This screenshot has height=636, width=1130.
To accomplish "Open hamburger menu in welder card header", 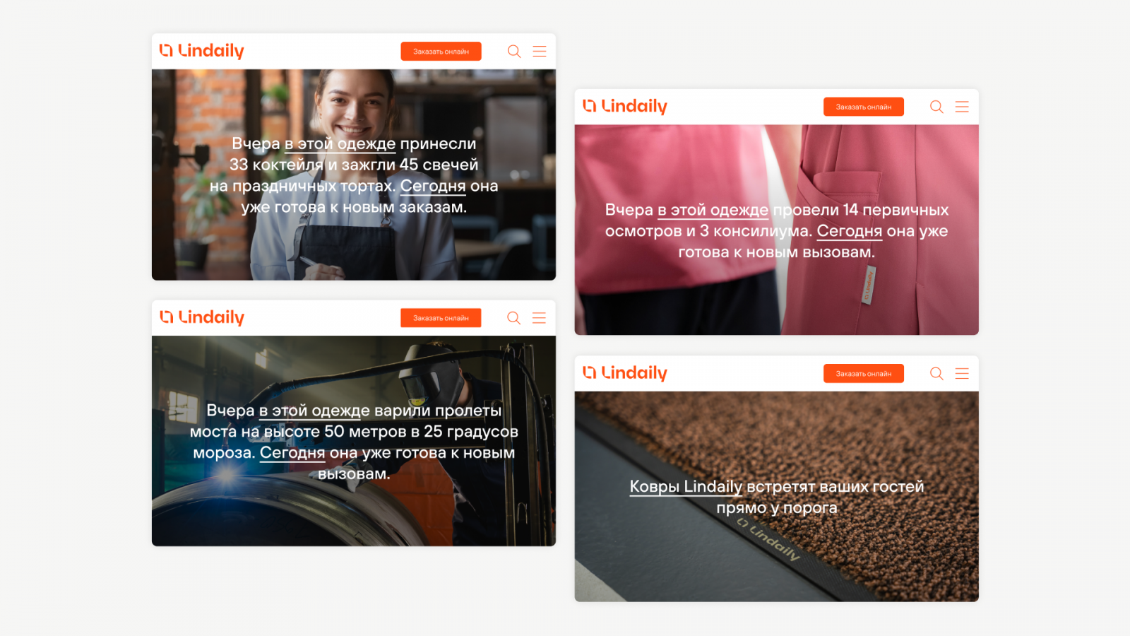I will tap(540, 318).
